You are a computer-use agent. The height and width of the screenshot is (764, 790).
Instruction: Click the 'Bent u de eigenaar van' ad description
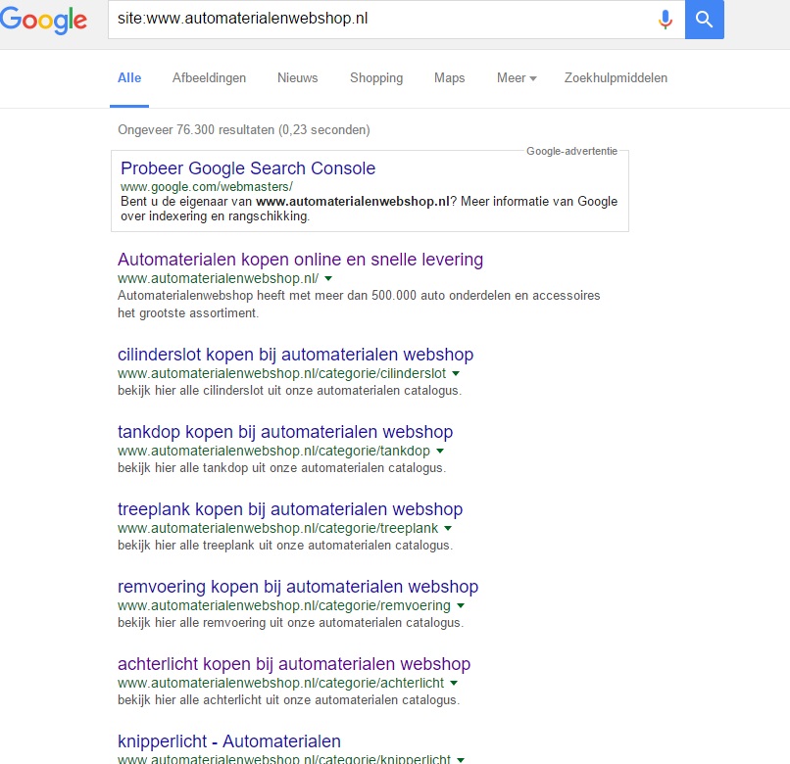click(369, 209)
